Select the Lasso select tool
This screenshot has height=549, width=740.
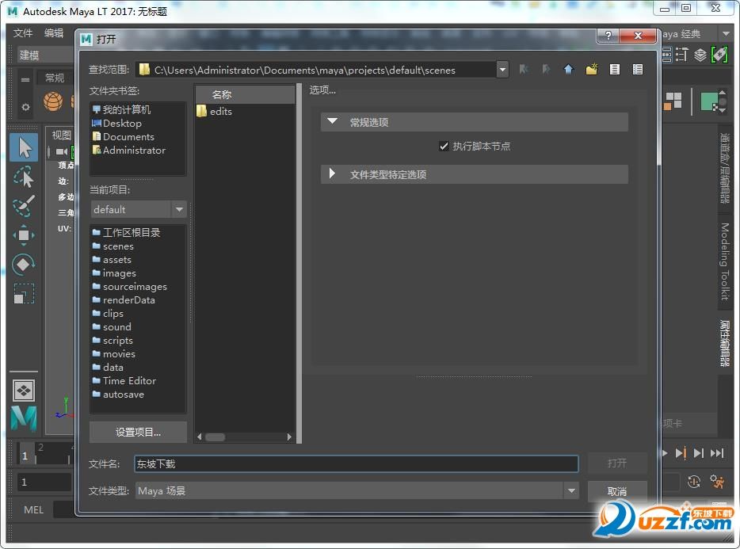pos(24,177)
